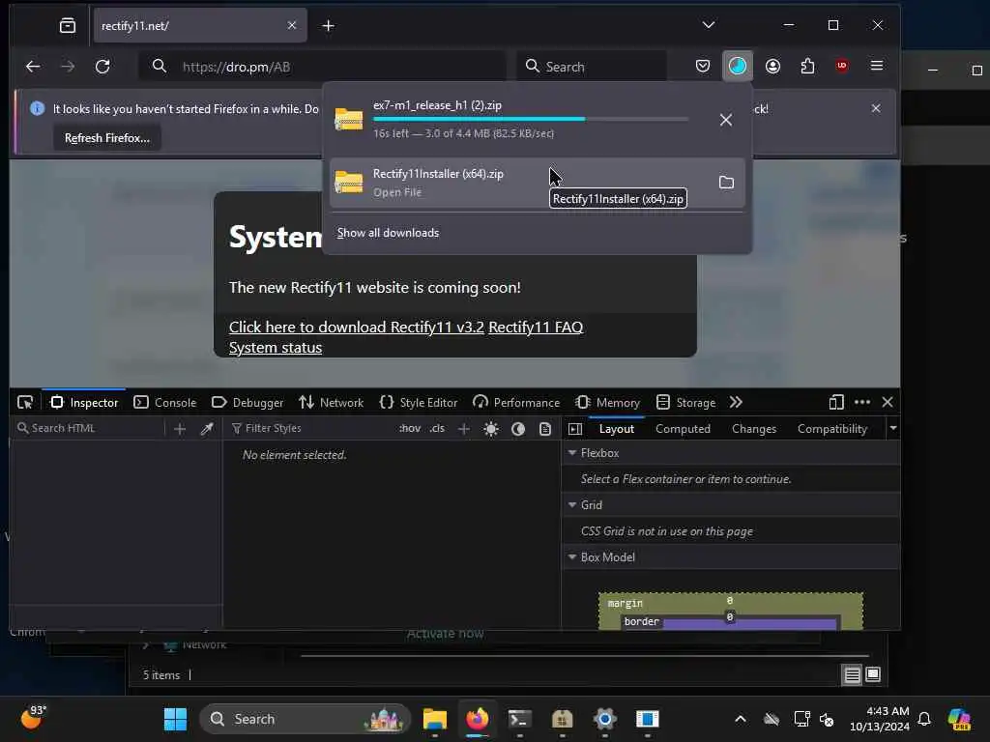The width and height of the screenshot is (990, 742).
Task: Open sidebar tabs overflow dropdown
Action: pyautogui.click(x=892, y=428)
